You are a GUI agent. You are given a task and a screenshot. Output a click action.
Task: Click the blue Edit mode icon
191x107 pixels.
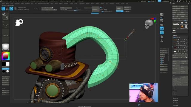[x=3, y=9]
